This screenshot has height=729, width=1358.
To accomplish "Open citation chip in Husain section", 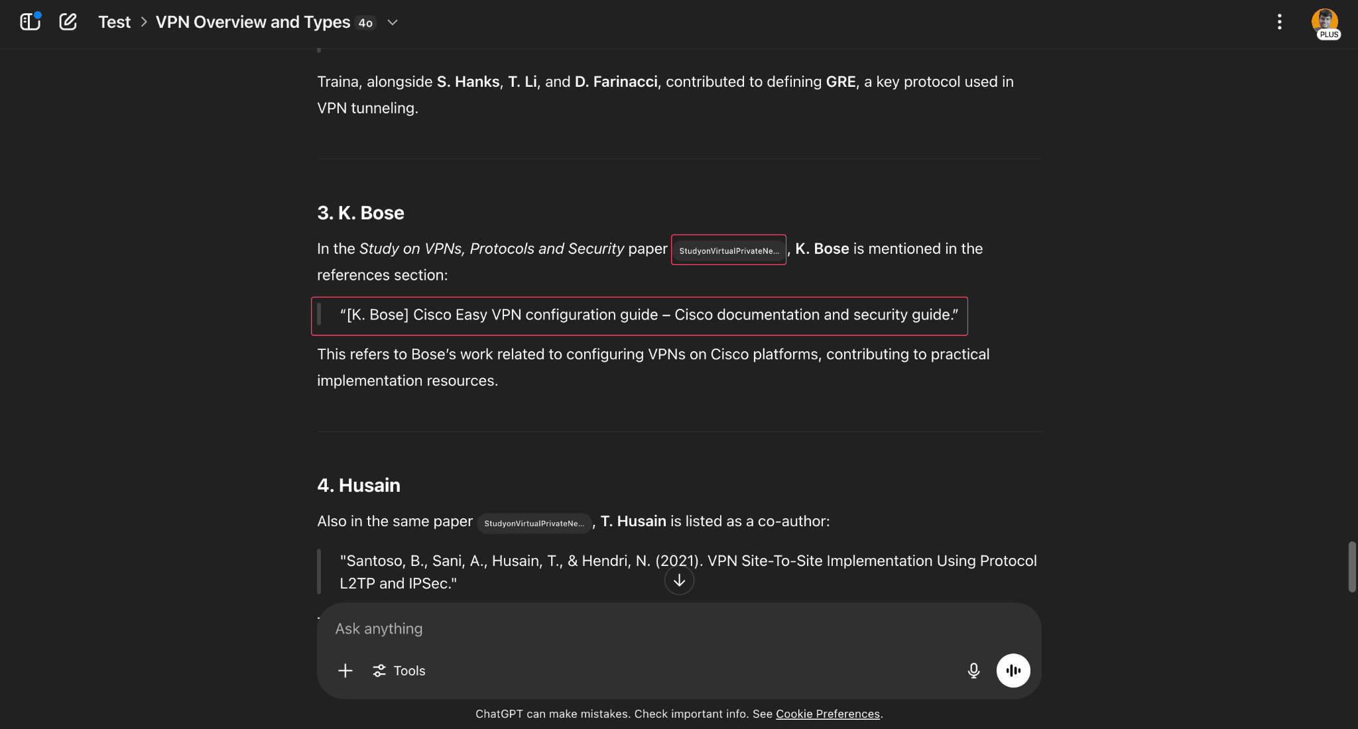I will pos(534,523).
